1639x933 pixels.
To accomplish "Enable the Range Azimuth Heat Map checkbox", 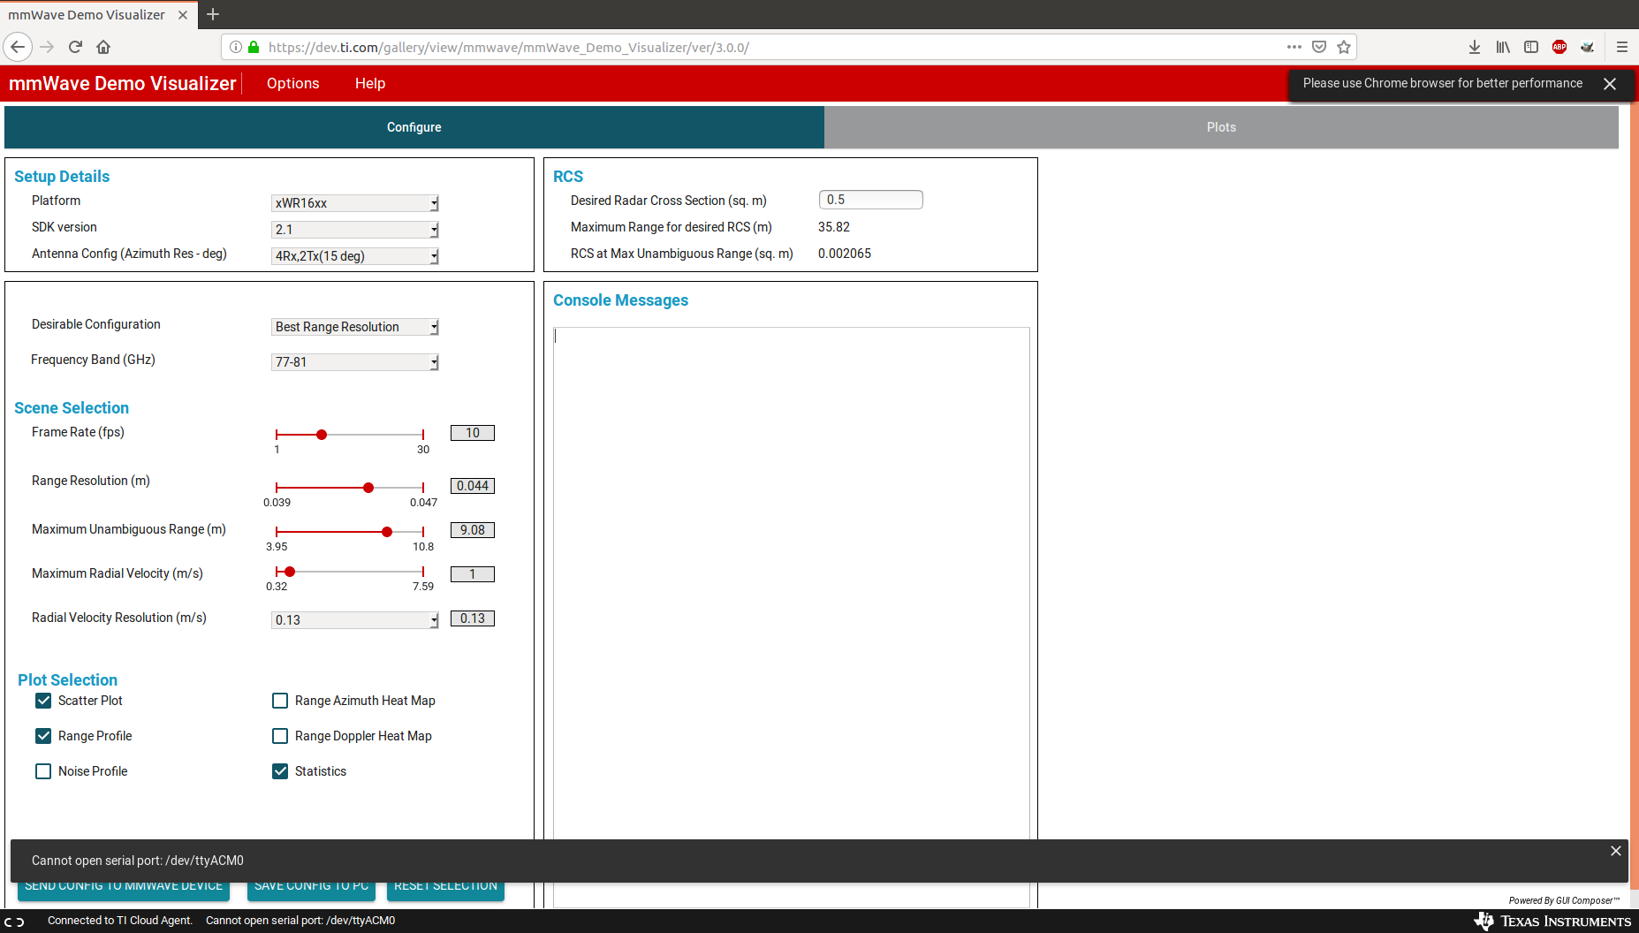I will click(x=280, y=701).
